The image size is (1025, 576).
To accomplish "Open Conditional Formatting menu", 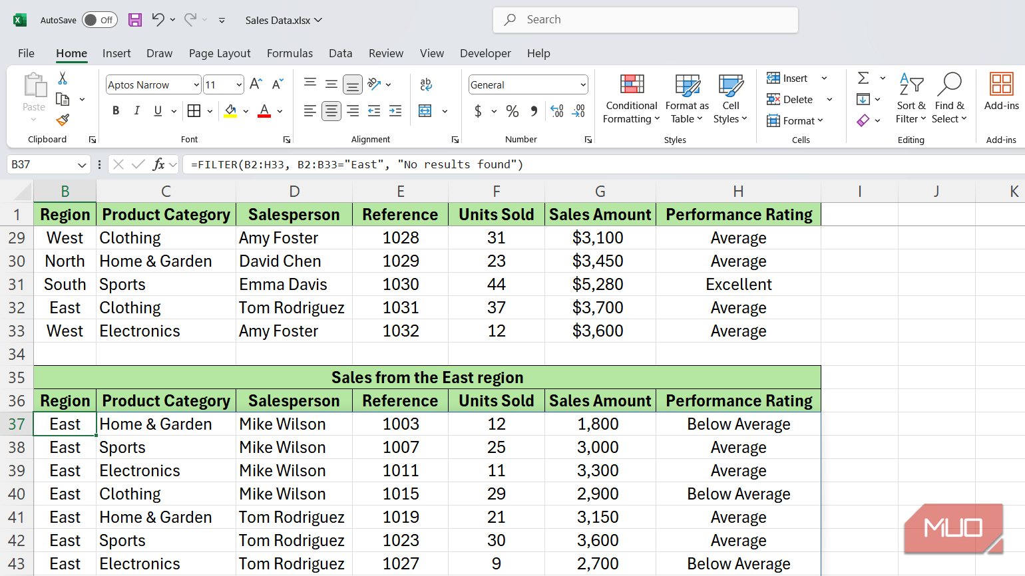I will [x=632, y=99].
